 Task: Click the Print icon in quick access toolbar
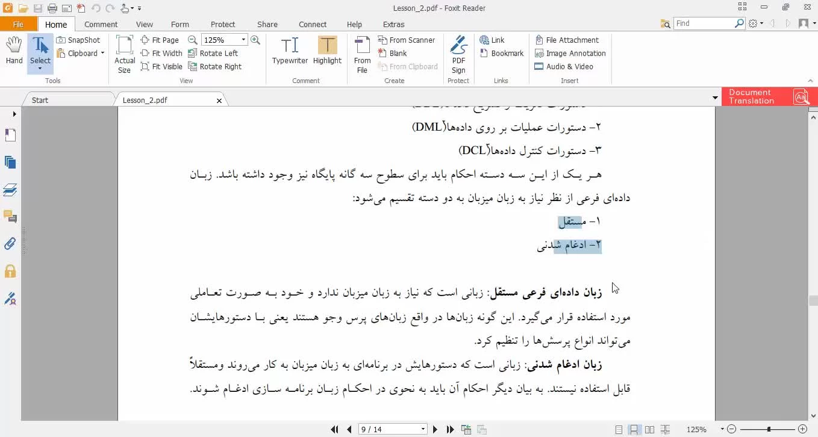click(x=52, y=8)
